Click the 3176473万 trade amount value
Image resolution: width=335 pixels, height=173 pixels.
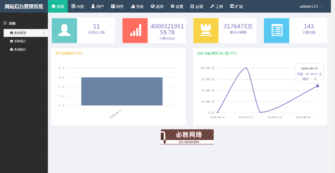click(x=238, y=26)
